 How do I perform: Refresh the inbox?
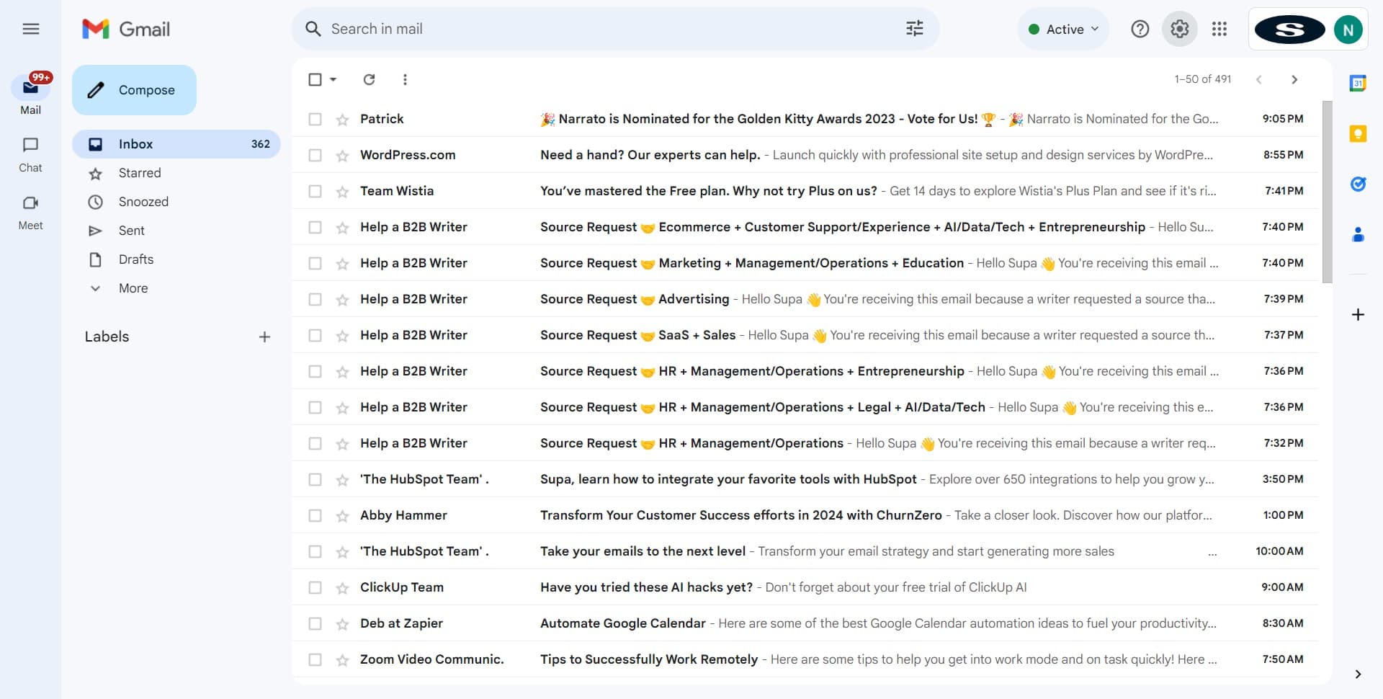(370, 79)
